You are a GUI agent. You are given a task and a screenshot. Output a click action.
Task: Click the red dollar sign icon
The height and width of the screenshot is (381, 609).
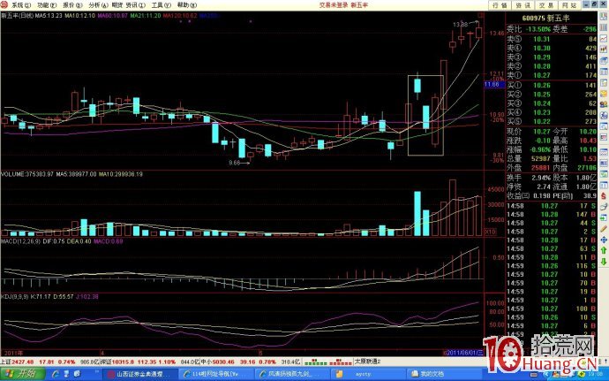click(x=604, y=196)
